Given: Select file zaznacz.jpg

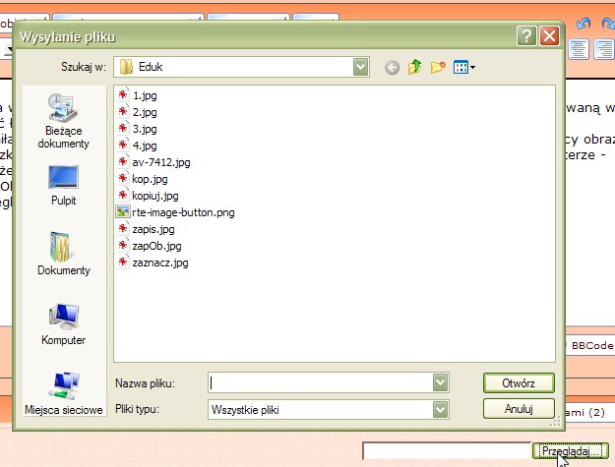Looking at the screenshot, I should click(159, 263).
